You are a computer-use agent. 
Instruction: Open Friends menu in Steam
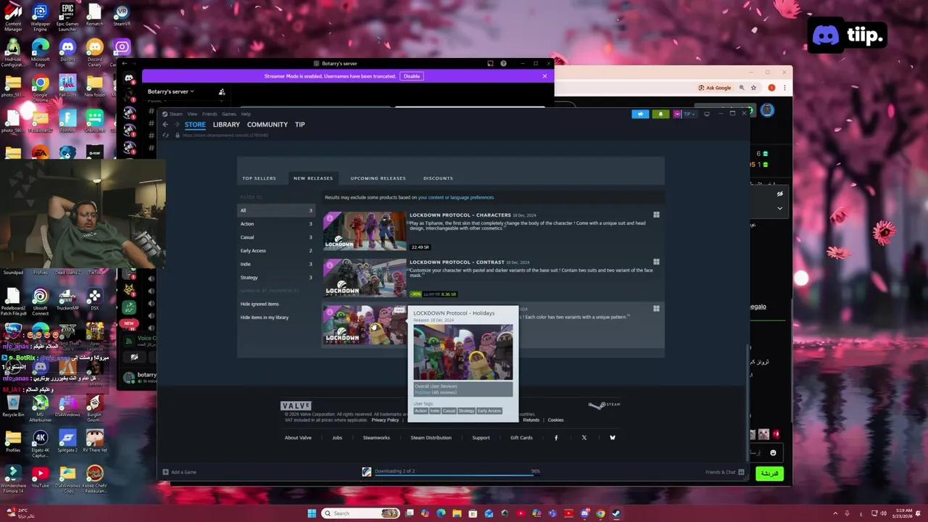[210, 114]
